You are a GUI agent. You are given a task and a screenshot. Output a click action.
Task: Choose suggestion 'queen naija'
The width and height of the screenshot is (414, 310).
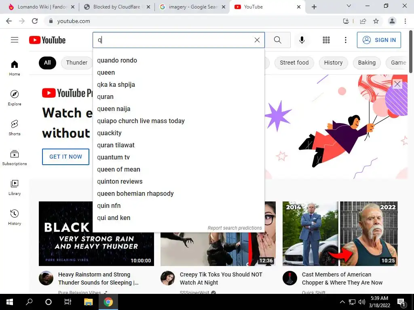(178, 109)
